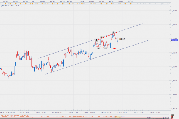This screenshot has width=179, height=119.
Task: Select the wave 1 marker on chart
Action: coord(96,40)
